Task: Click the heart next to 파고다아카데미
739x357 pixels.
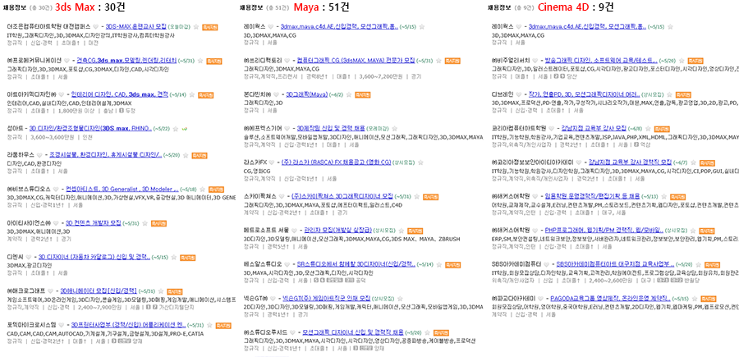Action: (x=540, y=298)
